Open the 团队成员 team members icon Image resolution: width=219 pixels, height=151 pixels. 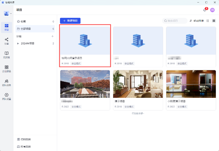pyautogui.click(x=6, y=83)
